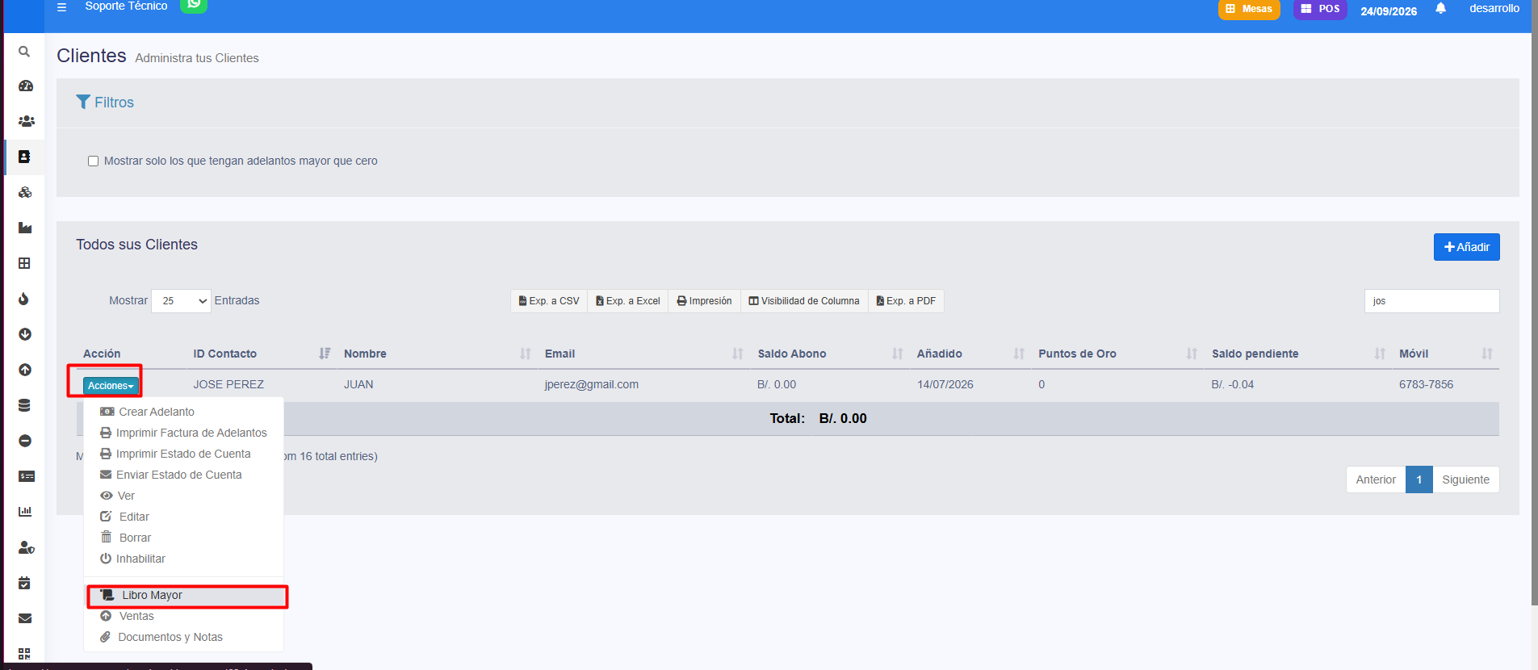Click the Exp. a PDF button
Viewport: 1538px width, 670px height.
pyautogui.click(x=906, y=301)
